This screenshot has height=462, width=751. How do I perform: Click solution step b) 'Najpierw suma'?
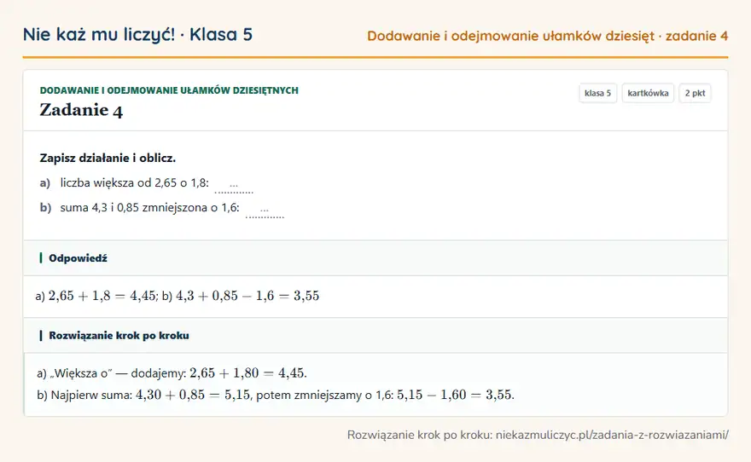click(x=91, y=395)
